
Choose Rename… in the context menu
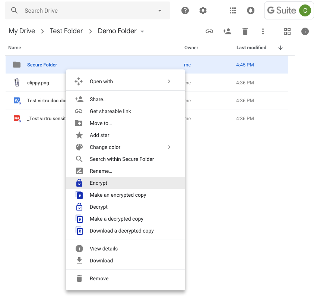click(x=125, y=171)
